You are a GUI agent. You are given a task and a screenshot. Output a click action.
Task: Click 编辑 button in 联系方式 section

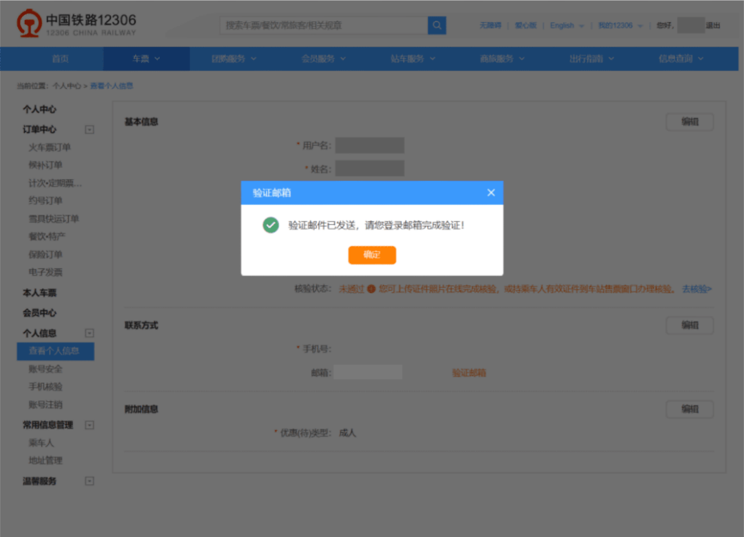point(690,325)
